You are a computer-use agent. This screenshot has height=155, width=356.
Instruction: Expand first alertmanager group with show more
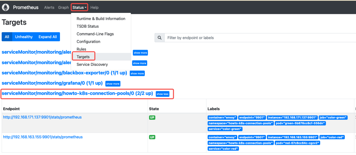point(140,53)
